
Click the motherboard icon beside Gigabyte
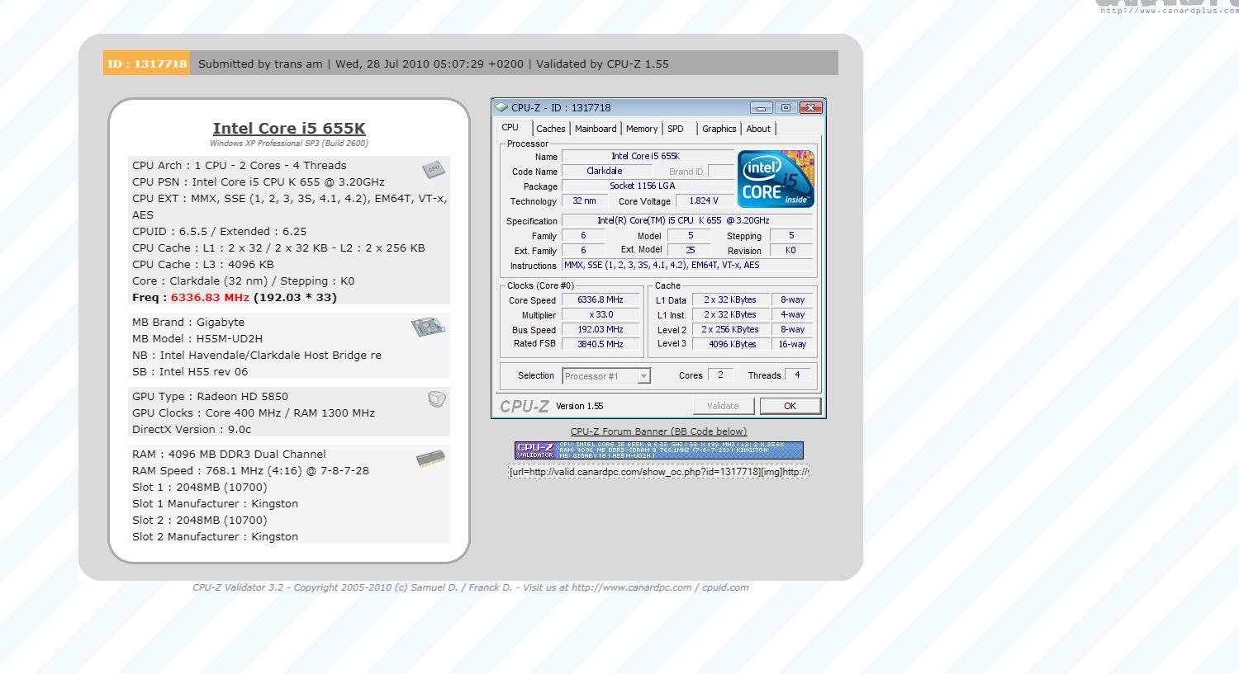tap(428, 327)
